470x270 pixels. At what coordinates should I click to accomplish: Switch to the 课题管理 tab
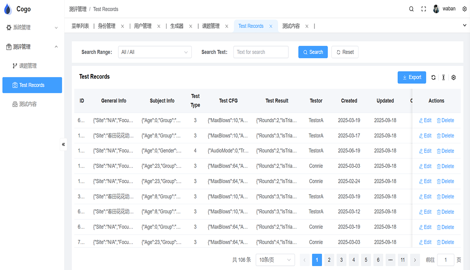point(211,26)
